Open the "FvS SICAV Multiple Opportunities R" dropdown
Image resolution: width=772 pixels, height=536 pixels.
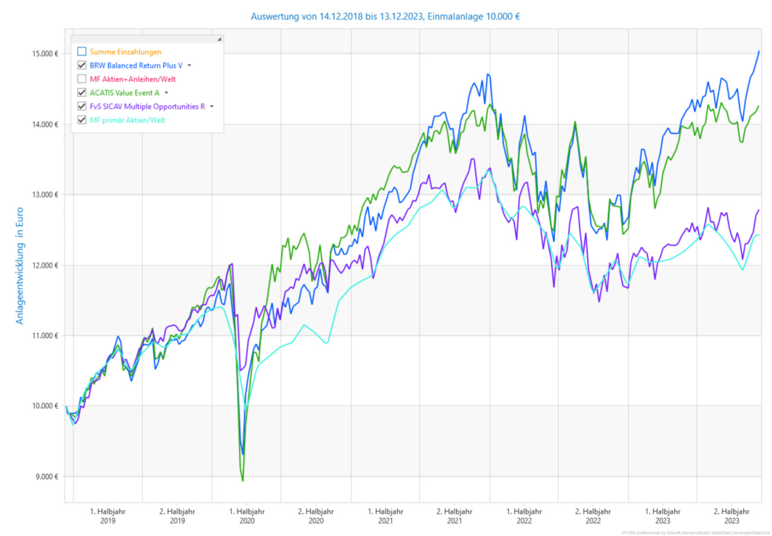[212, 106]
